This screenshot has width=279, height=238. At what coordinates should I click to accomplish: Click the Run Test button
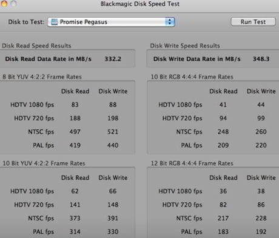point(253,22)
